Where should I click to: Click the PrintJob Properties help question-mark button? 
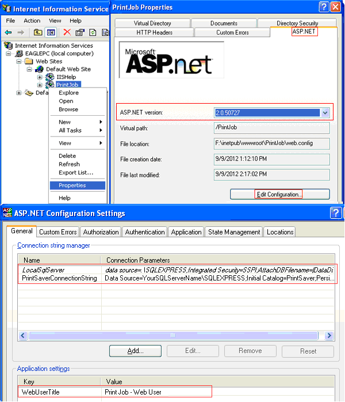click(x=324, y=7)
